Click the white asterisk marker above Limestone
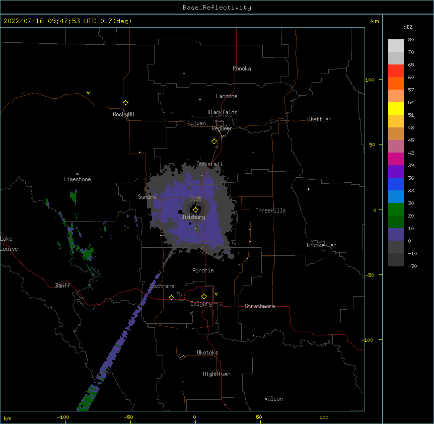 pyautogui.click(x=77, y=174)
